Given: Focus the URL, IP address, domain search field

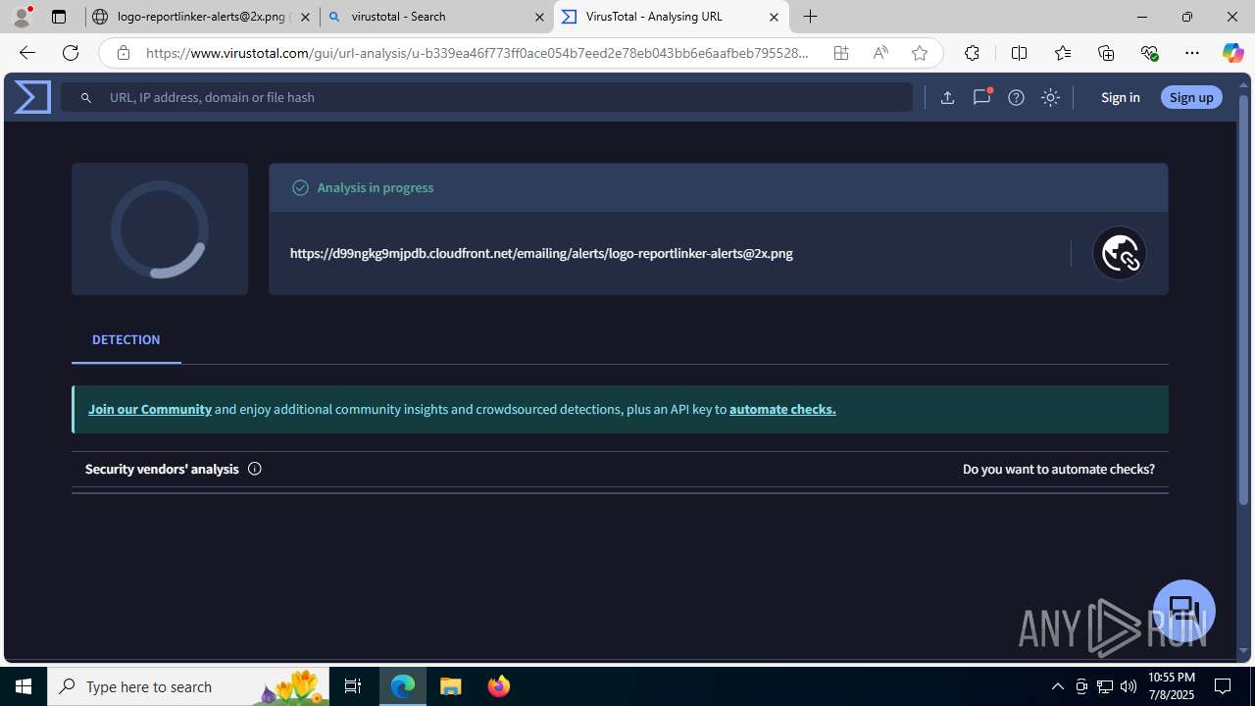Looking at the screenshot, I should 487,97.
